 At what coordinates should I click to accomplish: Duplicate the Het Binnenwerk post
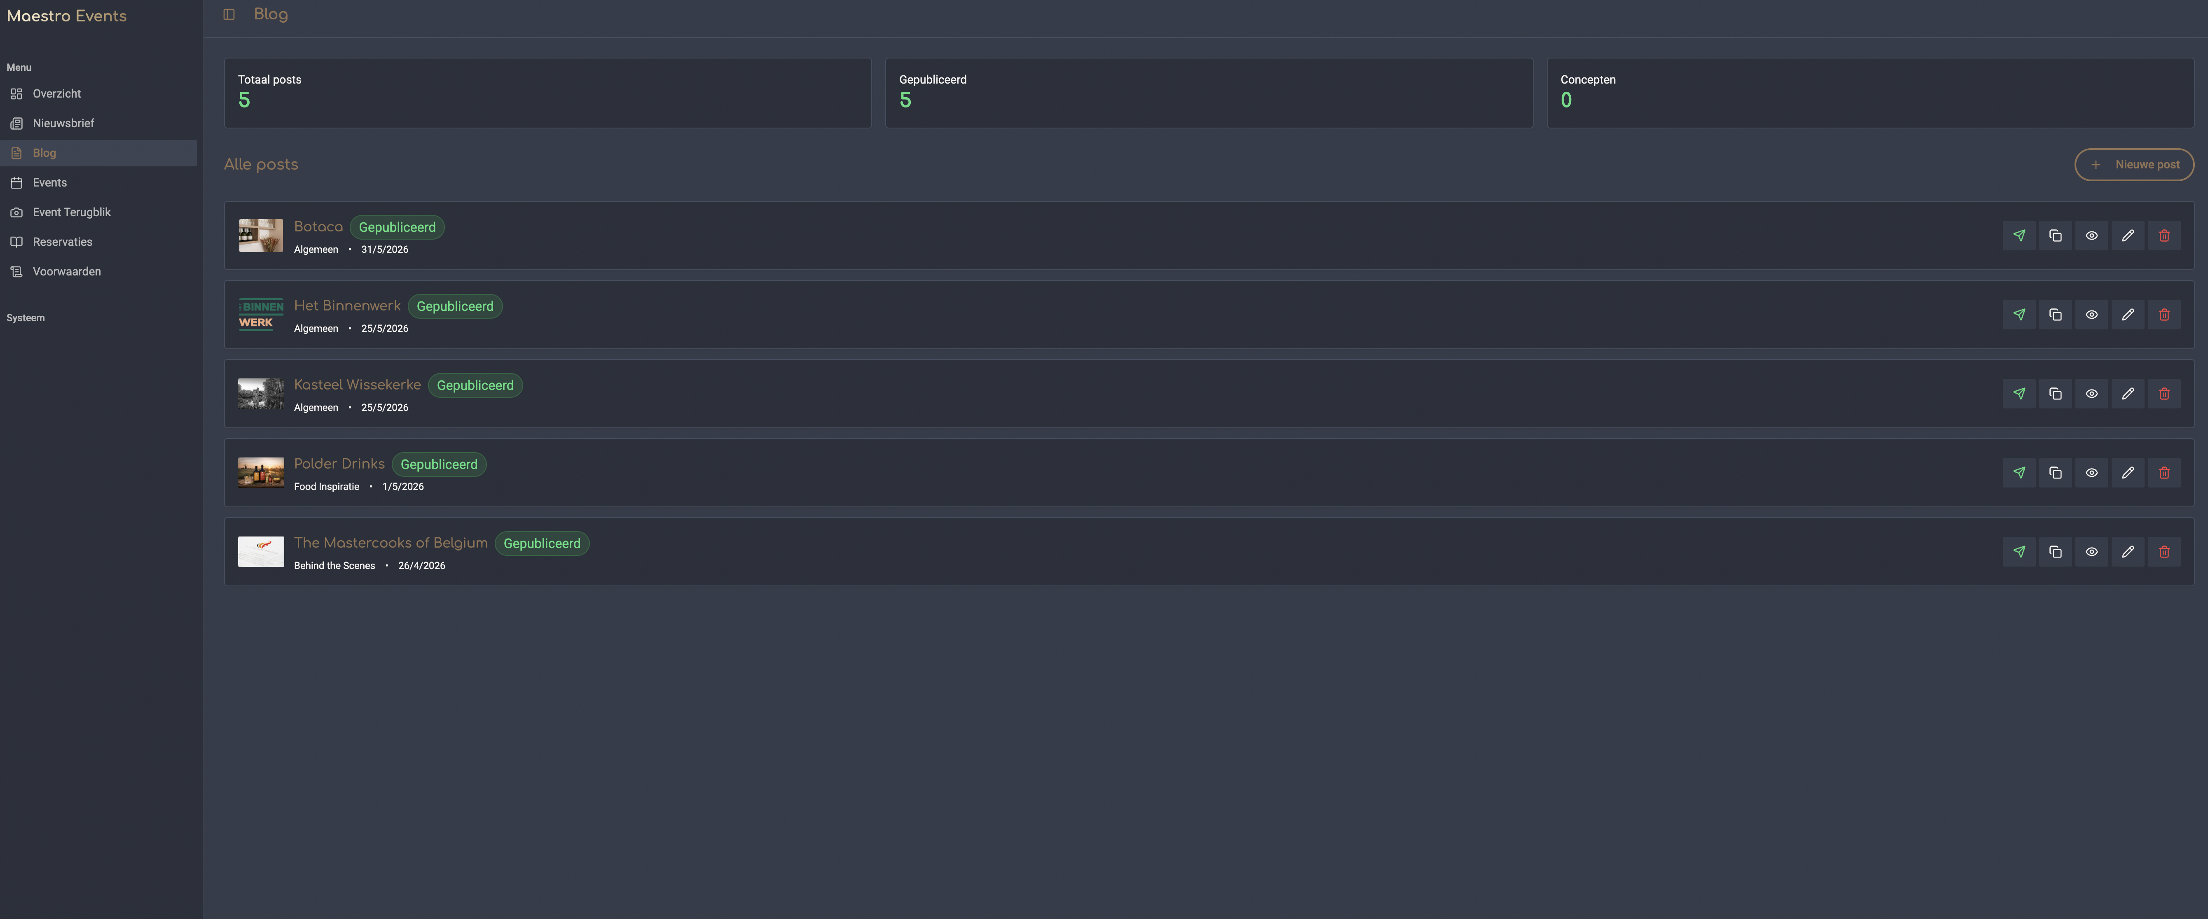2056,314
